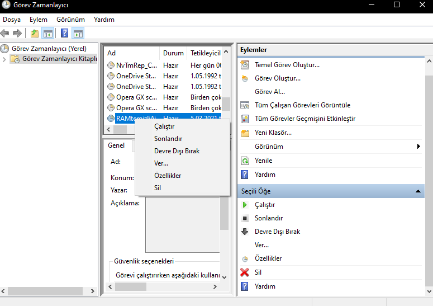Expand the Görev Zamanlayıcı Kitaplığı tree node

[4, 59]
